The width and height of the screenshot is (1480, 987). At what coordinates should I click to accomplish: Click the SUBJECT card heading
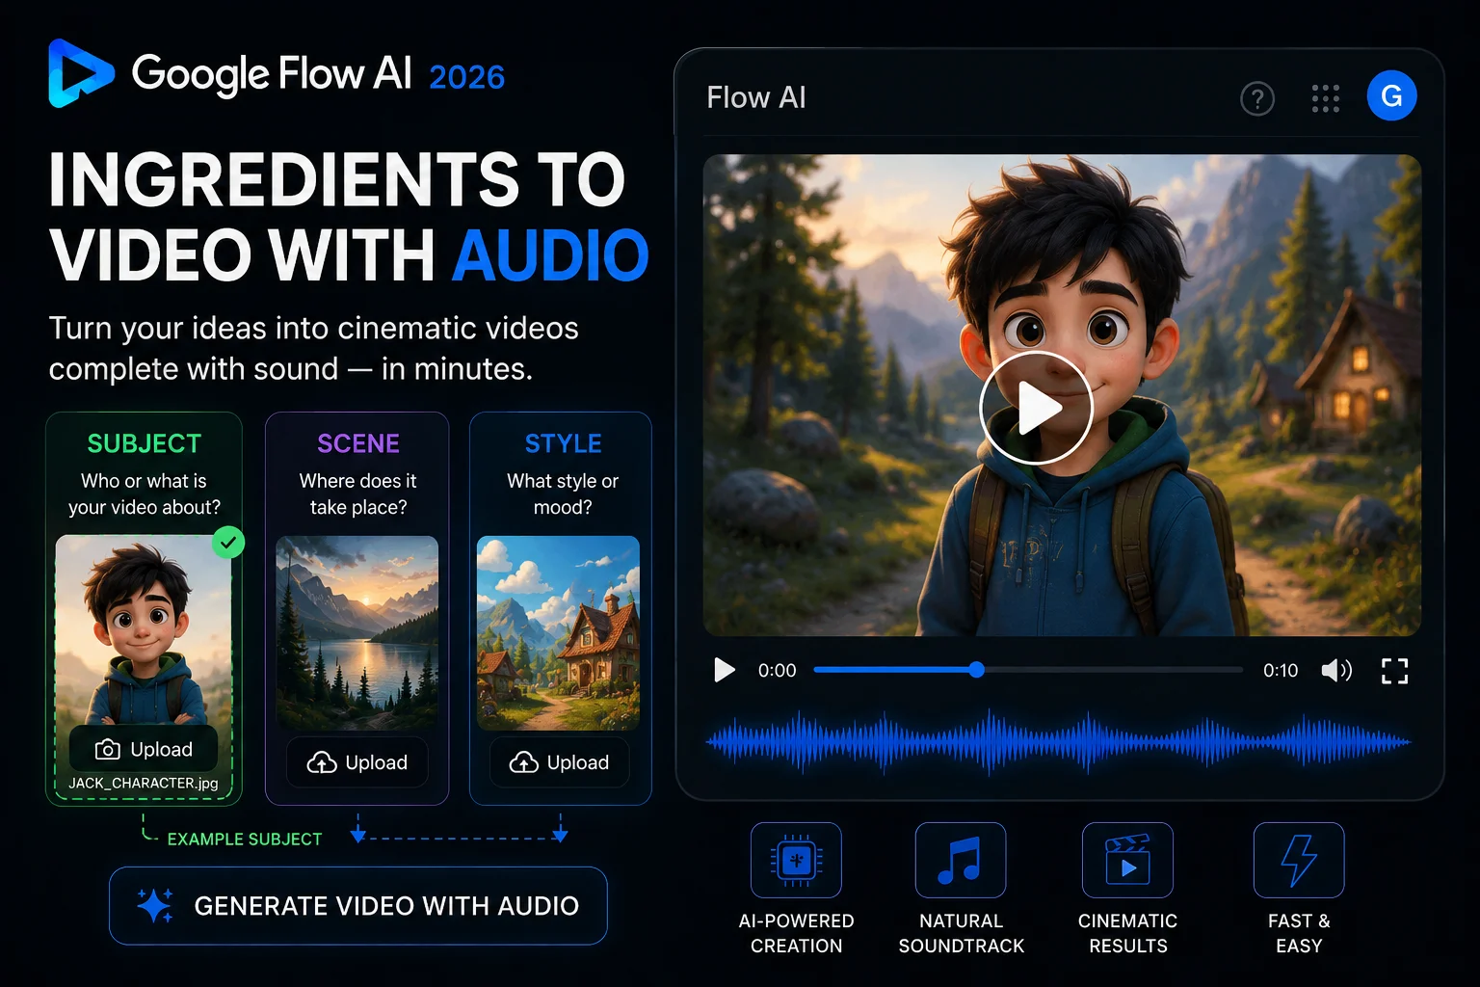[x=145, y=443]
